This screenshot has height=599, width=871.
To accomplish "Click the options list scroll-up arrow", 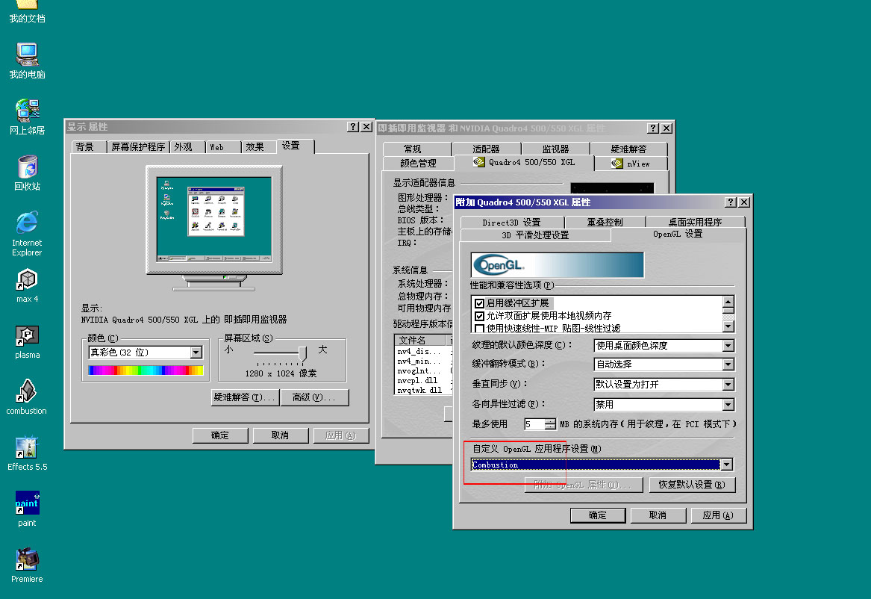I will (x=728, y=302).
